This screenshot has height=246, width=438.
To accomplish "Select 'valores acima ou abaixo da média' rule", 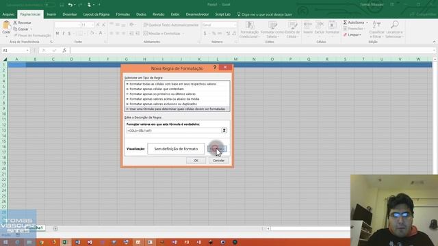I will tap(177, 99).
